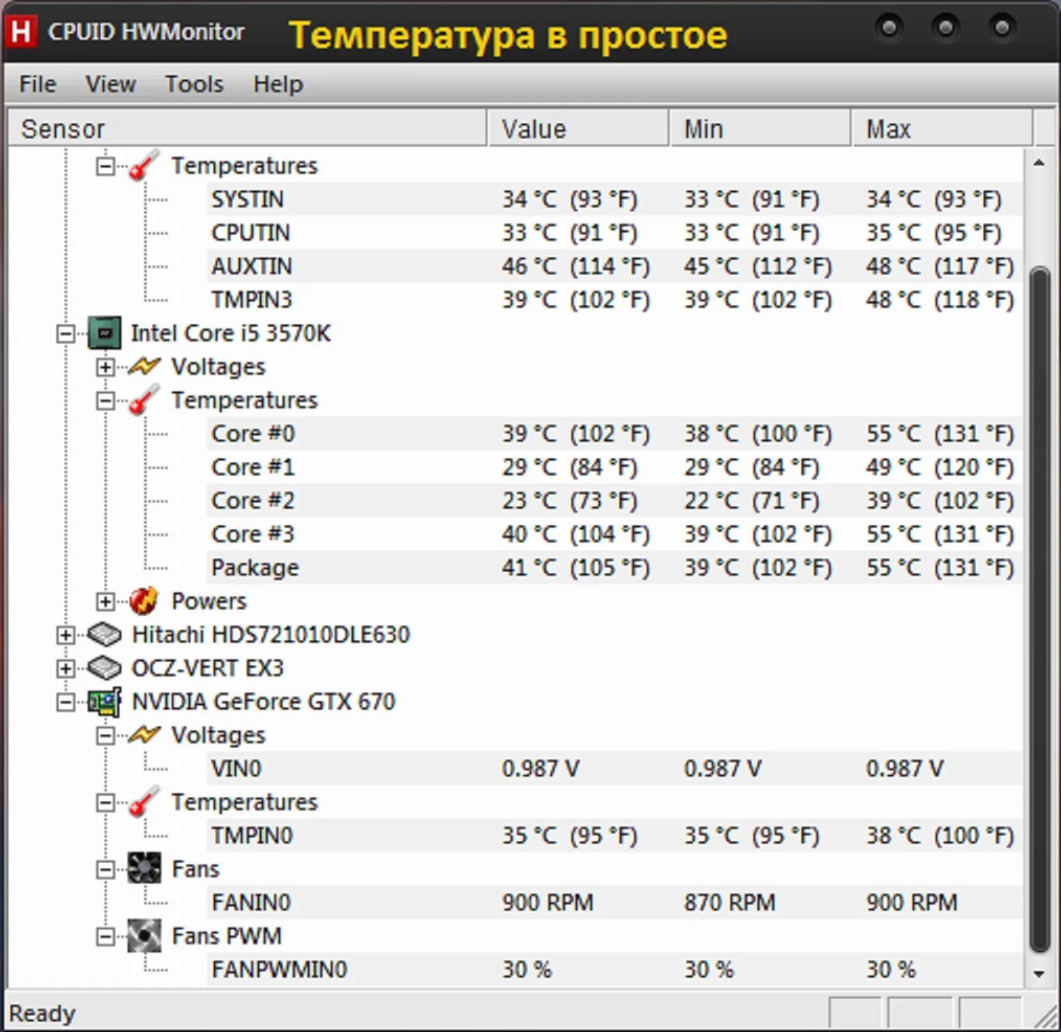This screenshot has height=1032, width=1061.
Task: Collapse the Temperatures node above TMPIN0
Action: (x=105, y=802)
